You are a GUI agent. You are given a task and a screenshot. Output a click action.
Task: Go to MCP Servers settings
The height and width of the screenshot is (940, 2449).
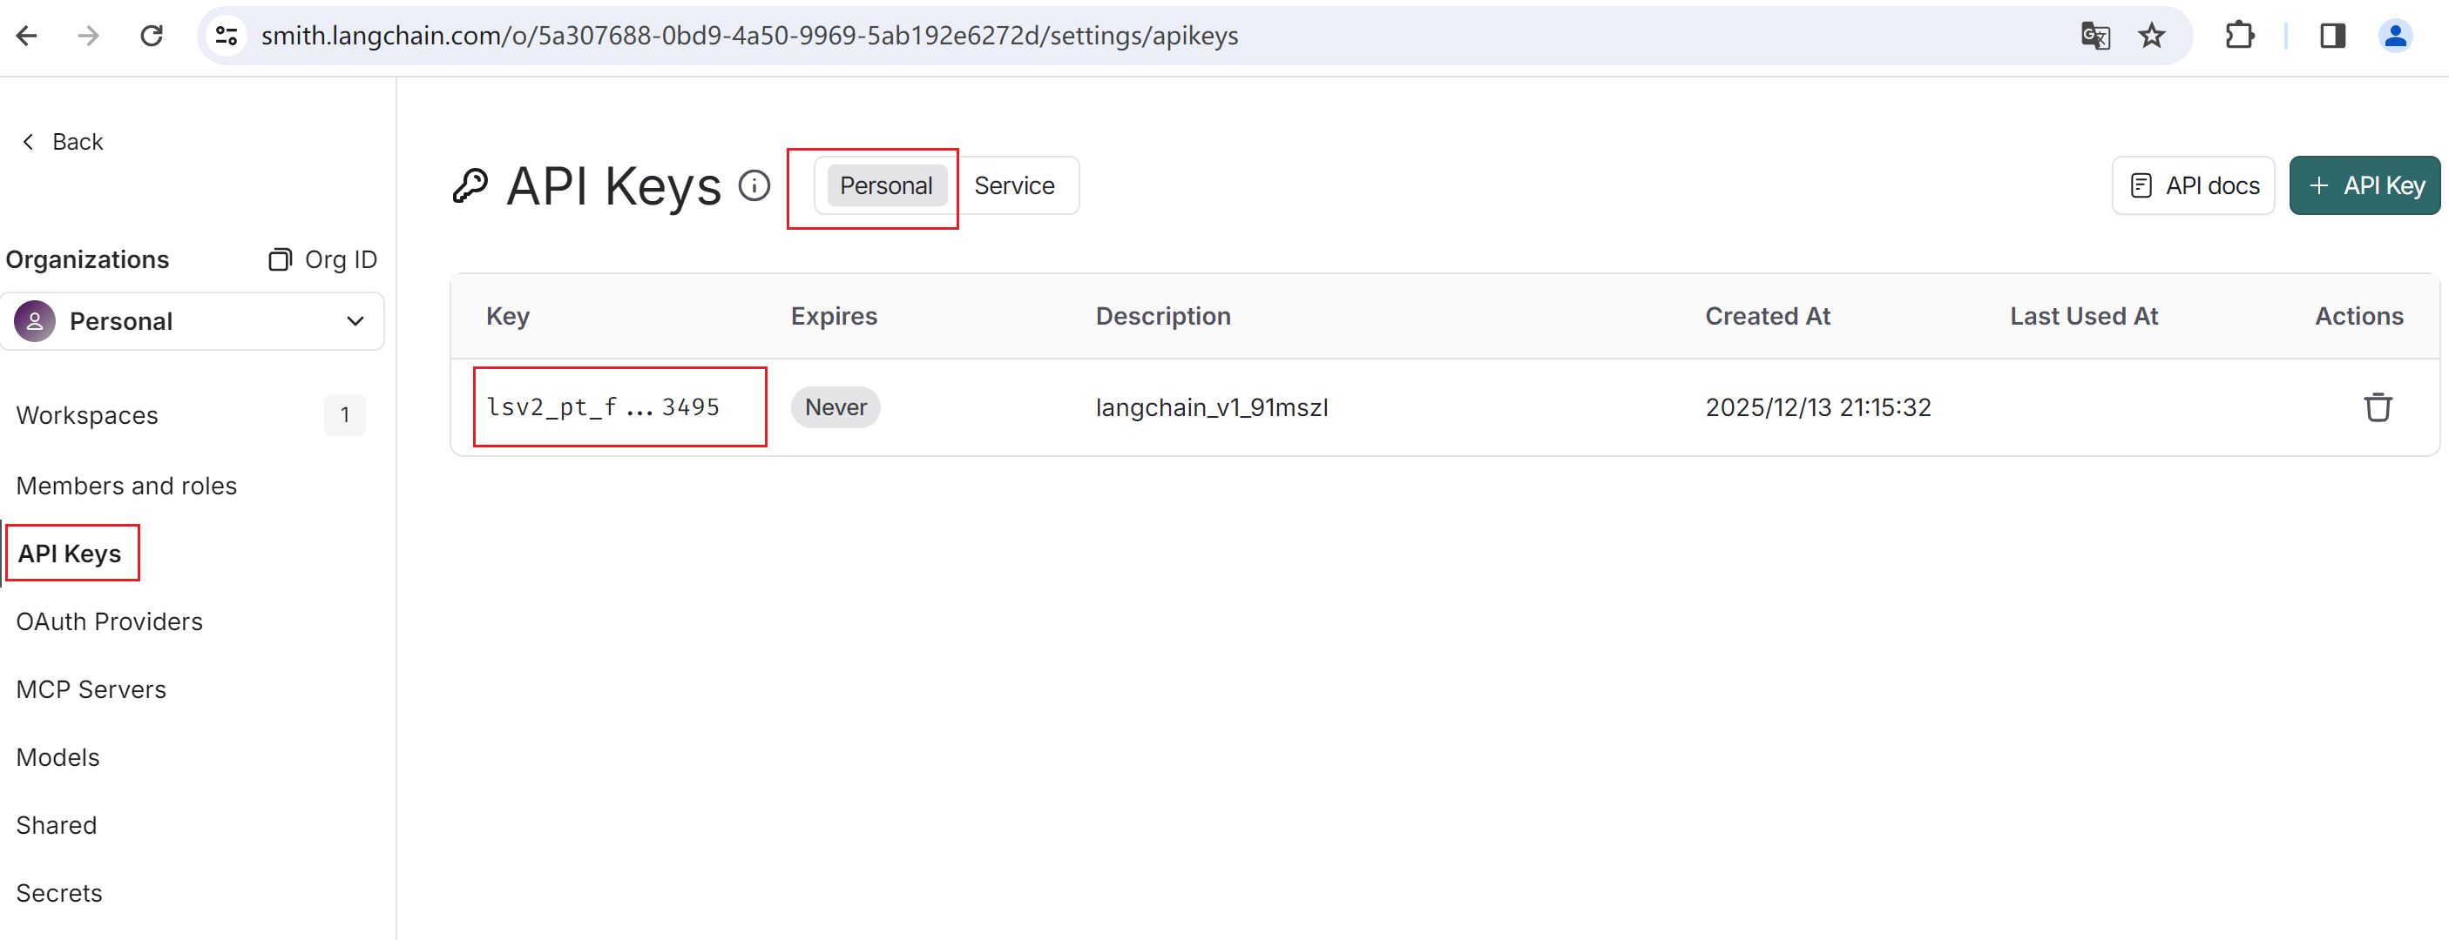pyautogui.click(x=91, y=688)
